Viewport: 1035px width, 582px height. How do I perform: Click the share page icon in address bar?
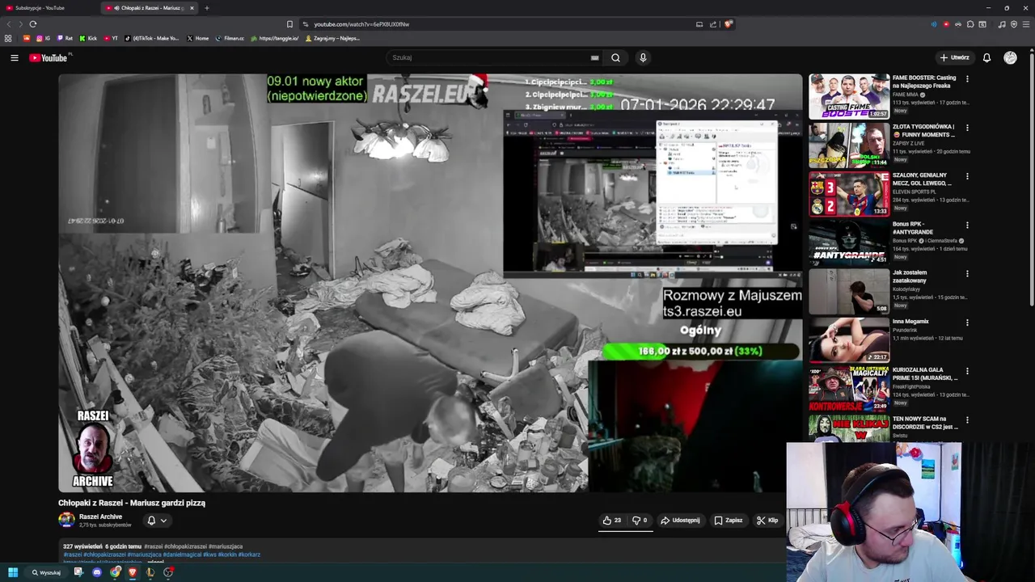713,24
